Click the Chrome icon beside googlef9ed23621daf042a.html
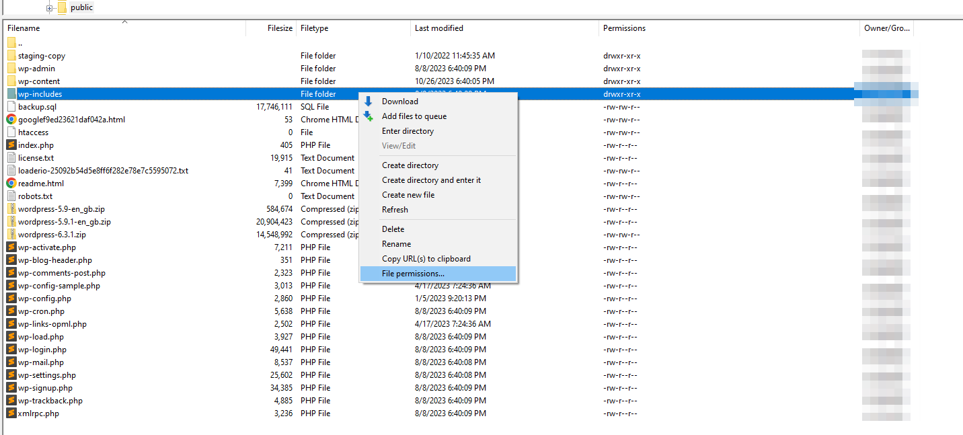Screen dimensions: 963x435 point(11,120)
